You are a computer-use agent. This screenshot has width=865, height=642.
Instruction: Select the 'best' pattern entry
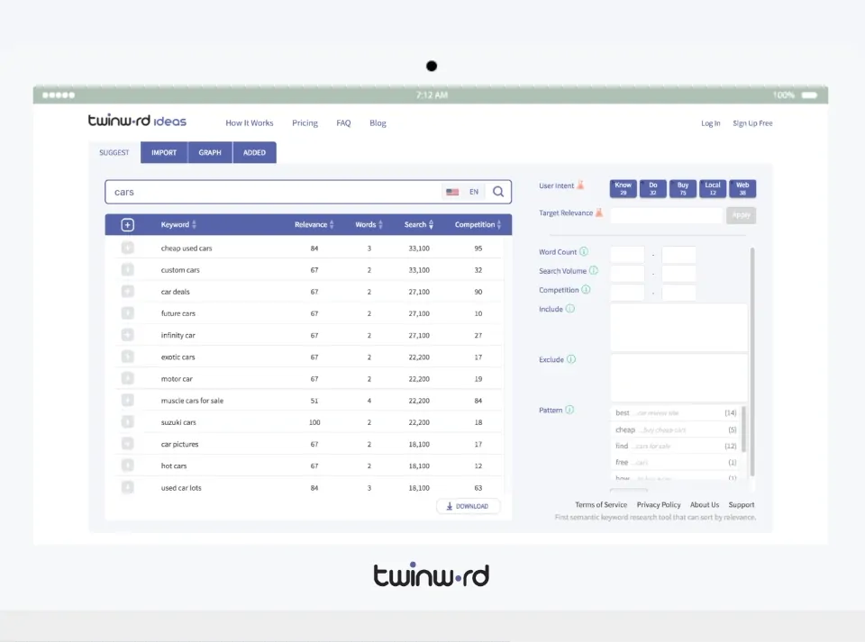click(x=676, y=412)
